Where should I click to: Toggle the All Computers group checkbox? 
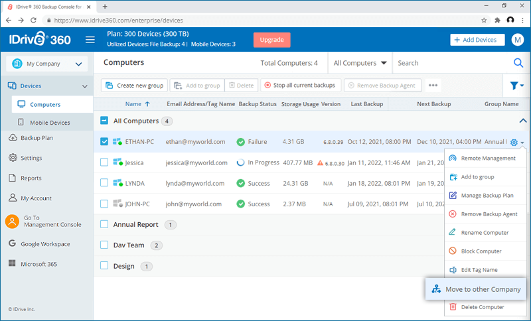(104, 121)
